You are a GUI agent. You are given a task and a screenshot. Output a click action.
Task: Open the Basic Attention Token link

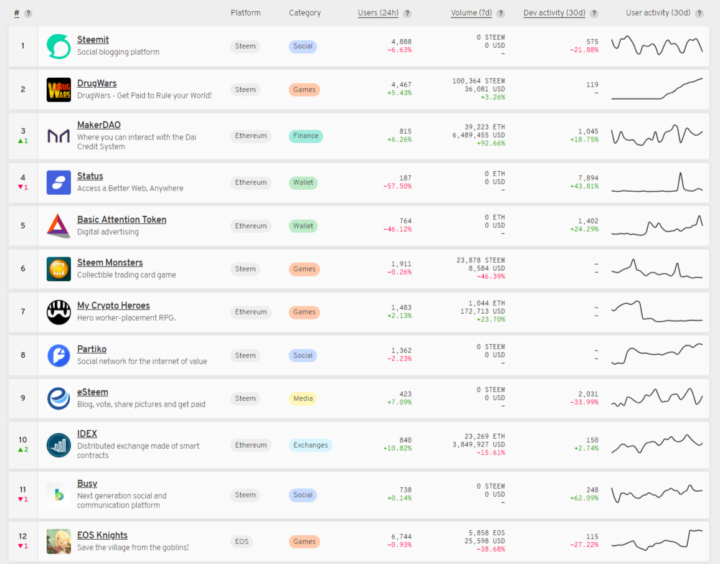click(121, 220)
